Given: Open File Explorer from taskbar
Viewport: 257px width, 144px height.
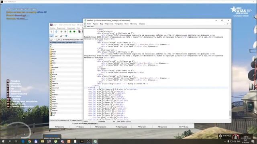Looking at the screenshot, I should pyautogui.click(x=43, y=141).
